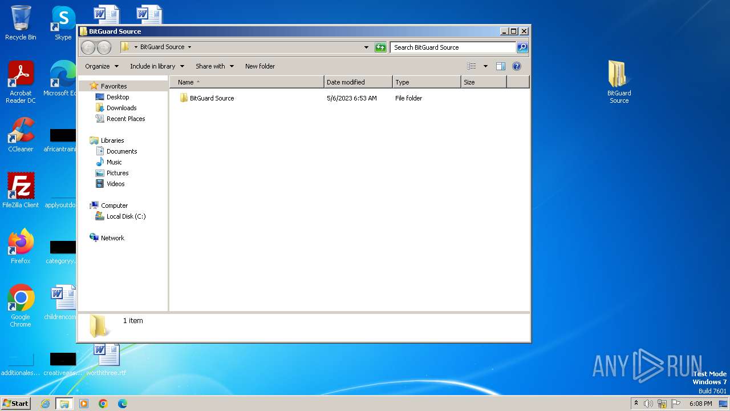Select the FileZilla Client desktop icon
The height and width of the screenshot is (411, 730).
click(x=21, y=190)
